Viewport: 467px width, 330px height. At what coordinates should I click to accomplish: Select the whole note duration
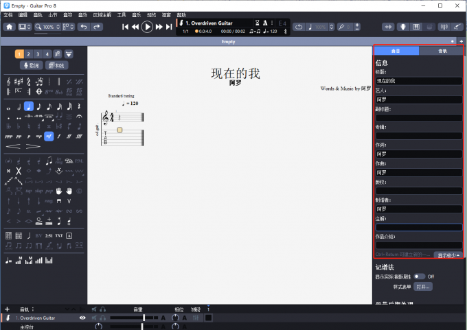coord(8,108)
